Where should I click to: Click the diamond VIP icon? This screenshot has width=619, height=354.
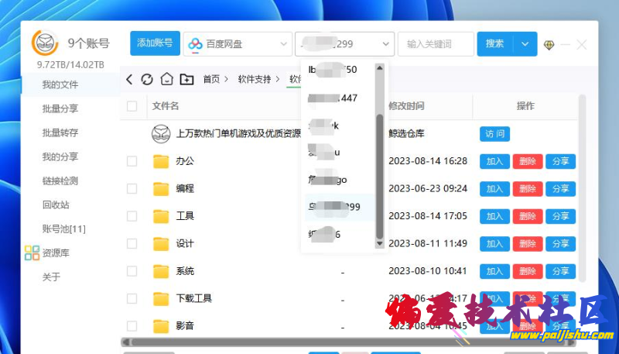pos(549,44)
